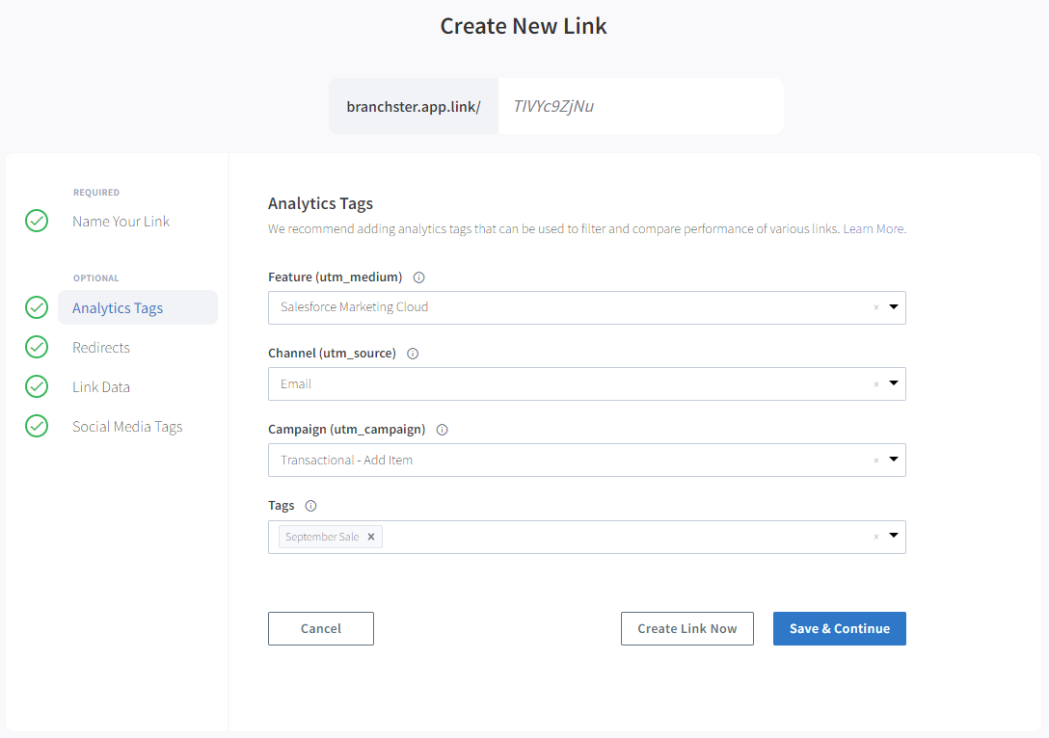Click the Analytics Tags section heading
The image size is (1049, 738).
tap(320, 203)
